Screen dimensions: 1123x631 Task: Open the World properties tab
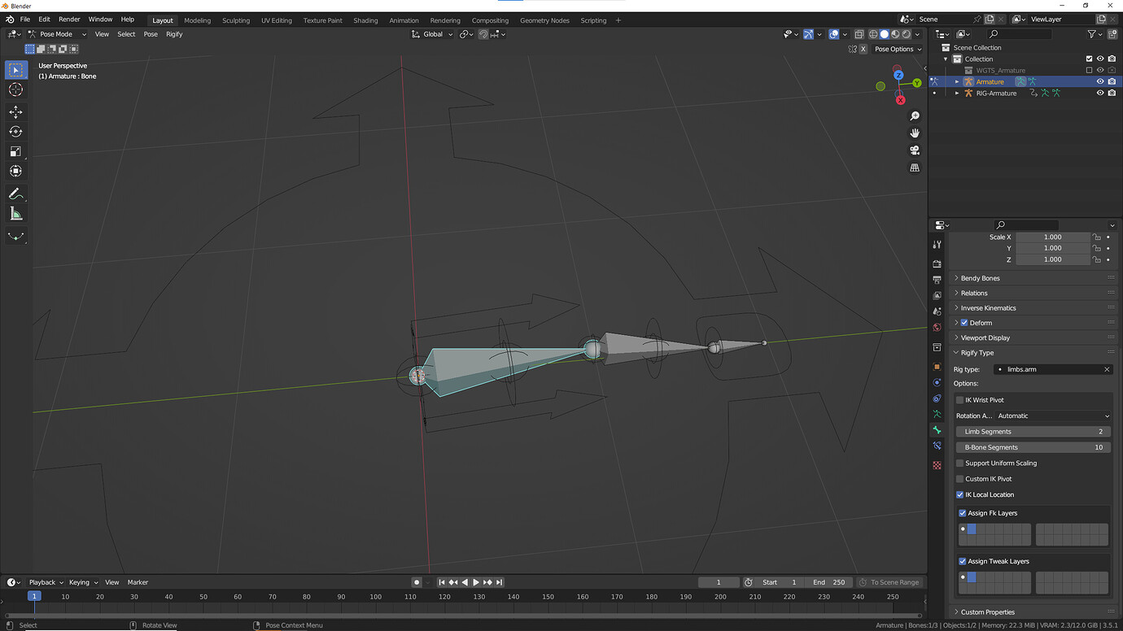click(937, 327)
